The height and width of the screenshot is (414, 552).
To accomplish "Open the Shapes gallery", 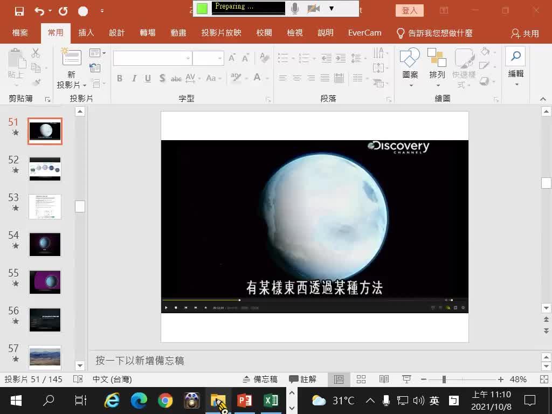I will tap(410, 67).
